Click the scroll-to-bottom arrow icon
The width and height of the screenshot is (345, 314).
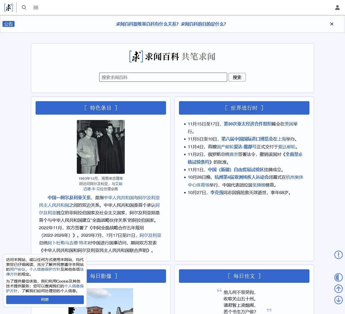pyautogui.click(x=339, y=300)
